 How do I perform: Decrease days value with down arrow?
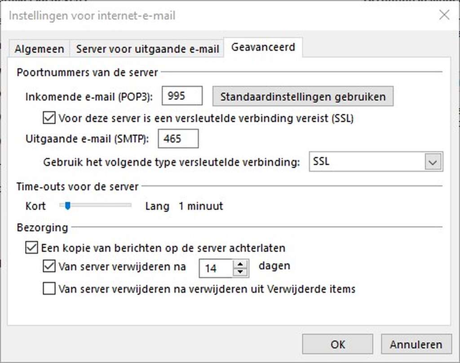(241, 271)
